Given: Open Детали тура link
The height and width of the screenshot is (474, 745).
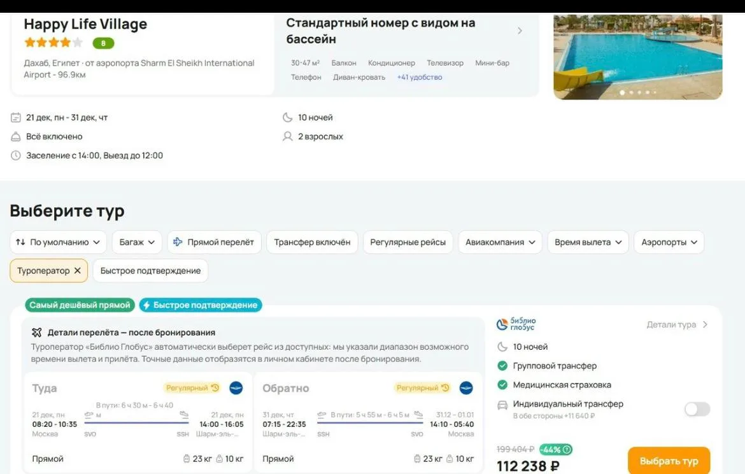Looking at the screenshot, I should 677,324.
